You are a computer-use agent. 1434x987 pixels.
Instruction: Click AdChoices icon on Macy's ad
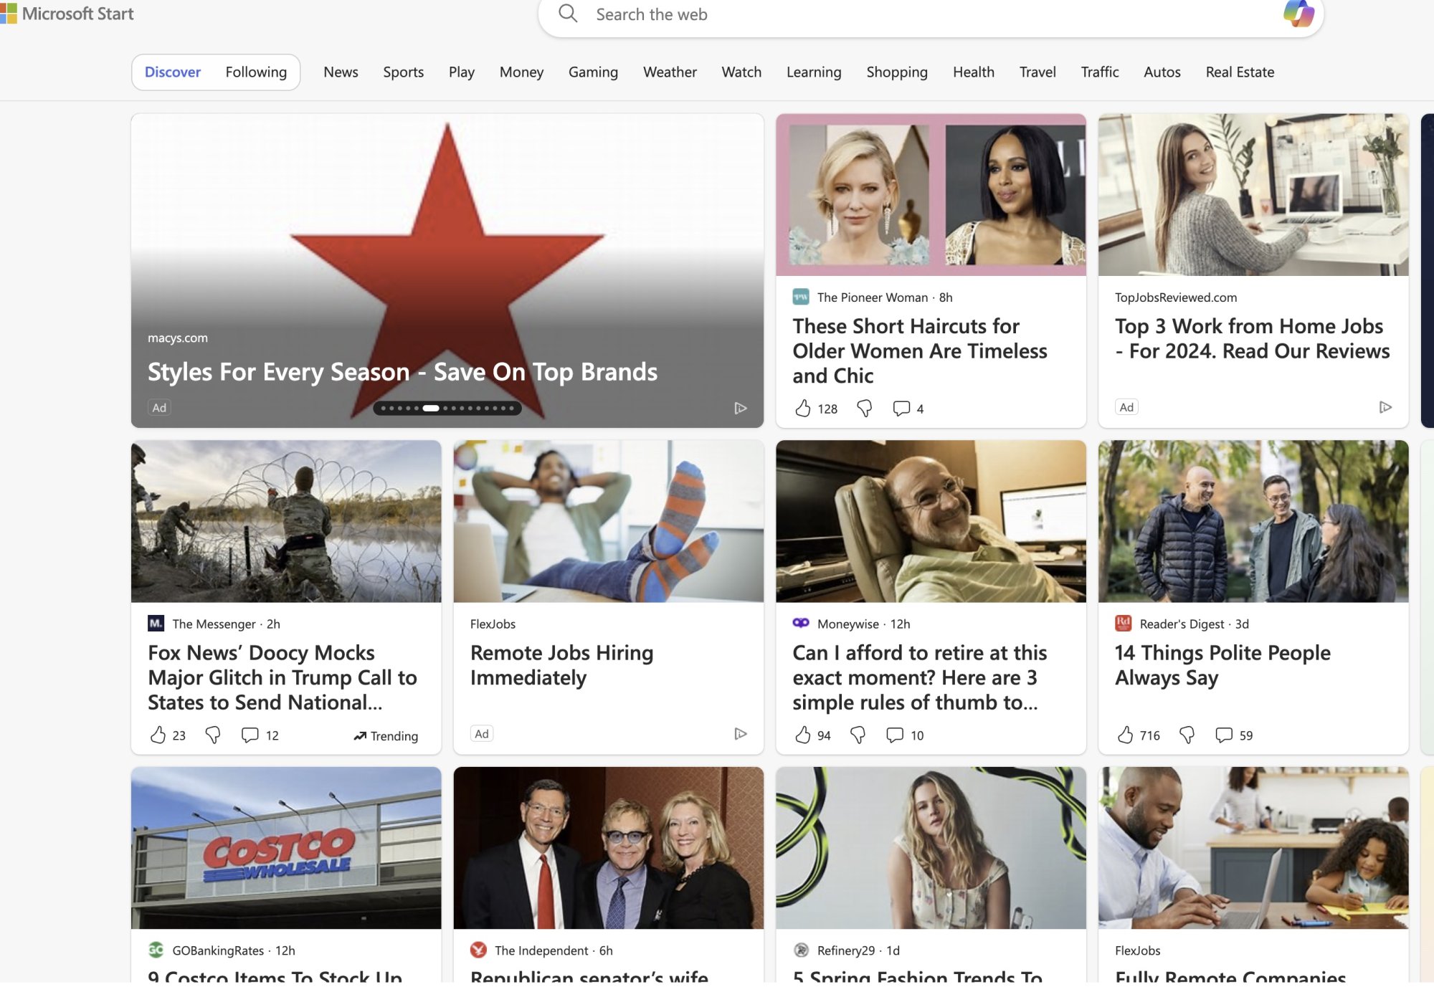tap(741, 408)
